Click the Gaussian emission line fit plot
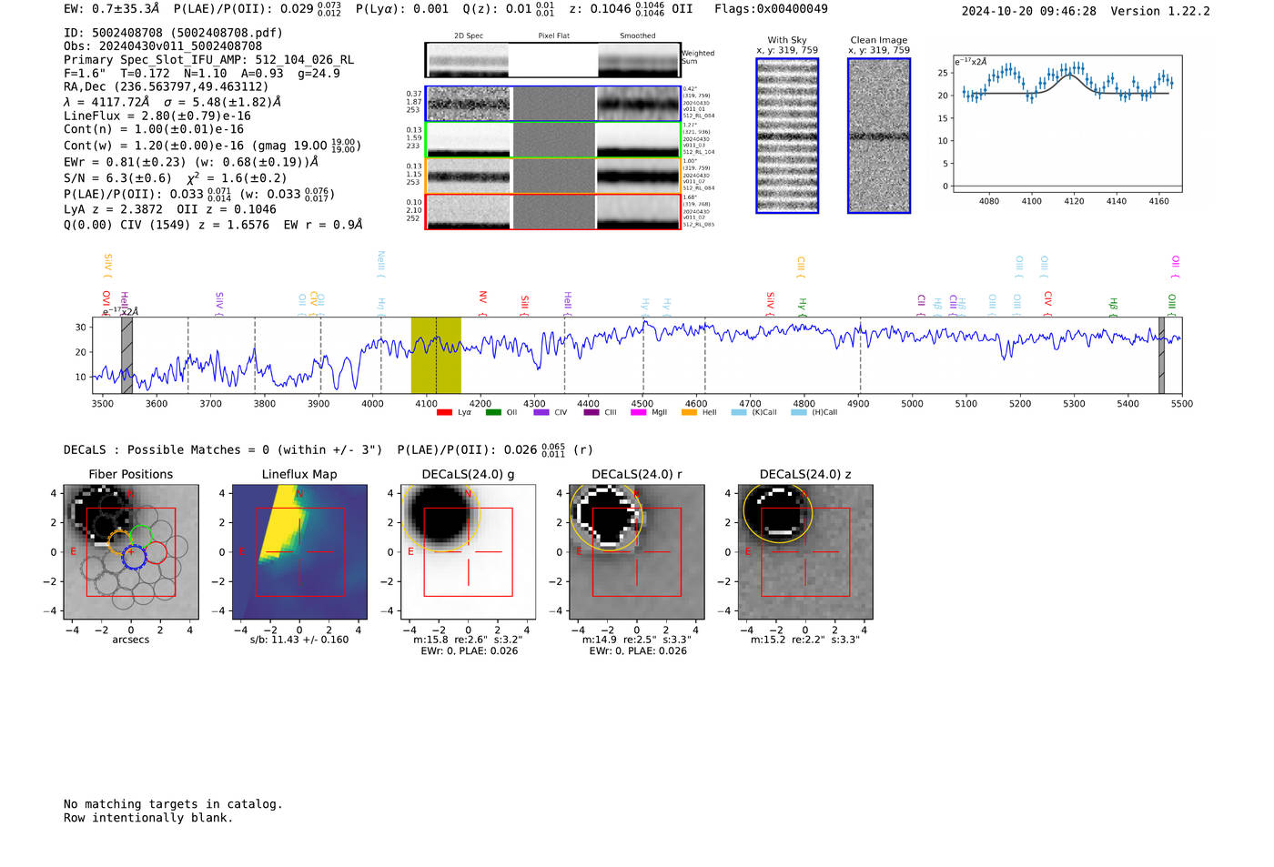Image resolution: width=1274 pixels, height=867 pixels. coord(1067,123)
